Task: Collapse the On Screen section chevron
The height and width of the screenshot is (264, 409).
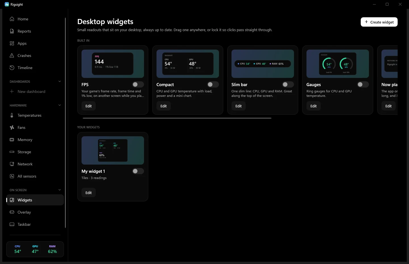Action: (x=60, y=190)
